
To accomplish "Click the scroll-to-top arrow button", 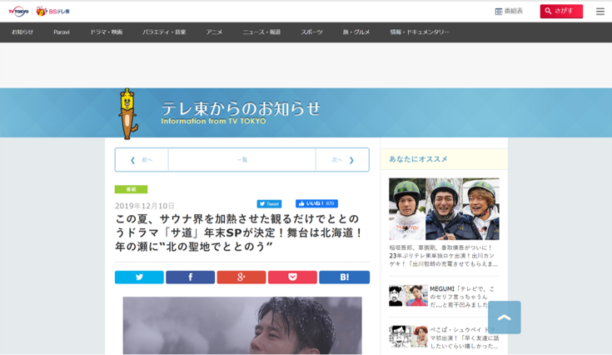I will (505, 317).
